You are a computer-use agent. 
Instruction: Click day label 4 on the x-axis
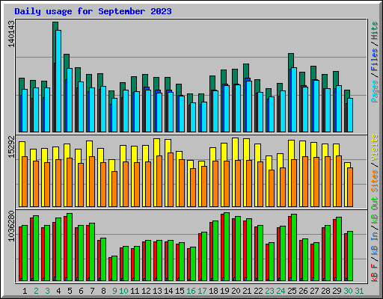tap(58, 291)
